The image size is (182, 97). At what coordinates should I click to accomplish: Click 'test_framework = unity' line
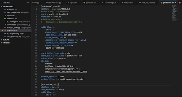point(52,90)
